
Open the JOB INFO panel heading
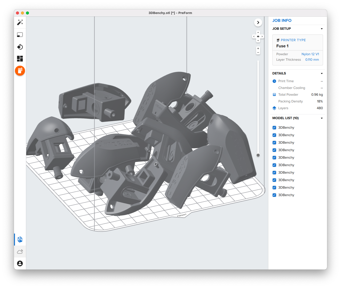(x=282, y=20)
